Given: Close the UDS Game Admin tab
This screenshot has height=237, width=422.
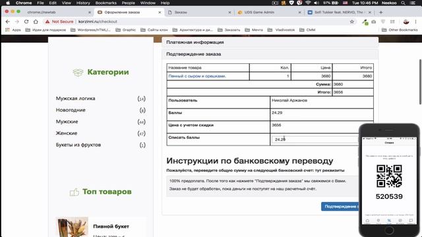Looking at the screenshot, I should tap(299, 13).
